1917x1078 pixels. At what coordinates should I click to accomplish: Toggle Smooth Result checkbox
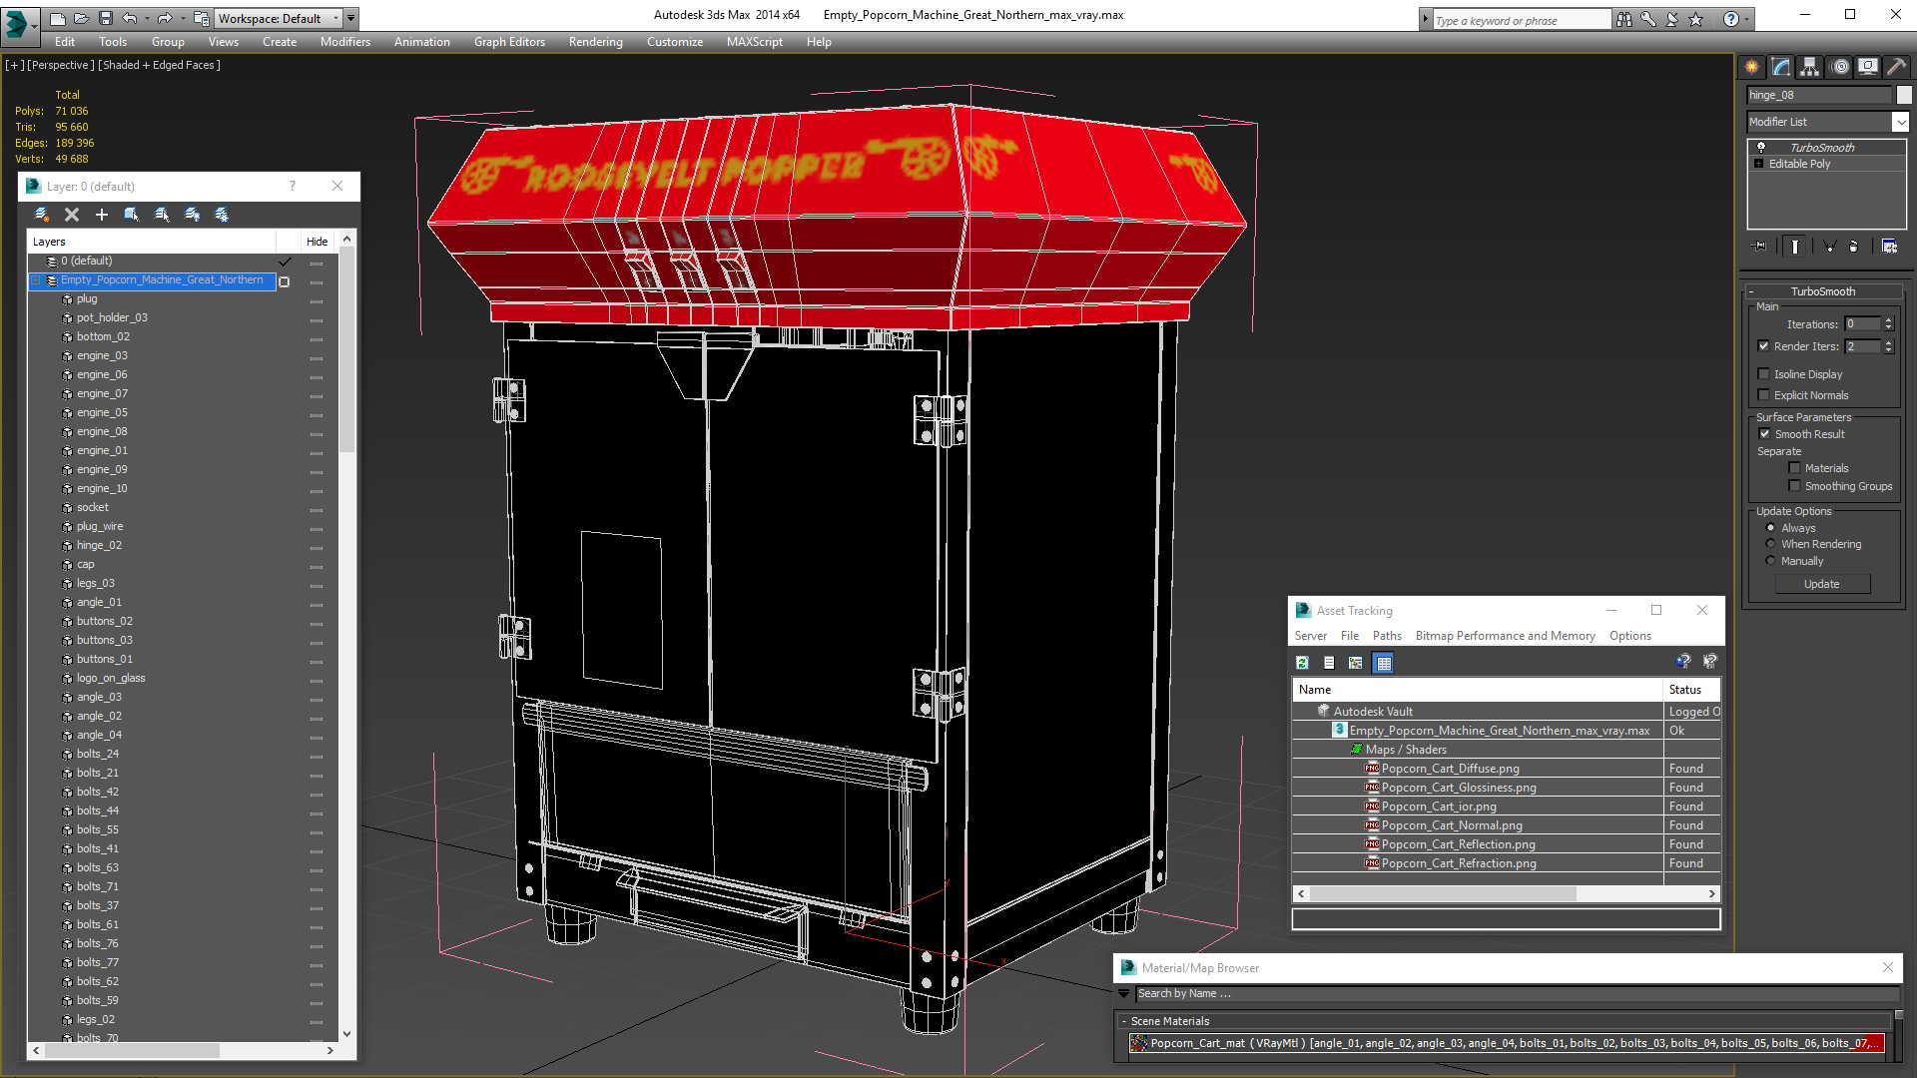tap(1764, 434)
